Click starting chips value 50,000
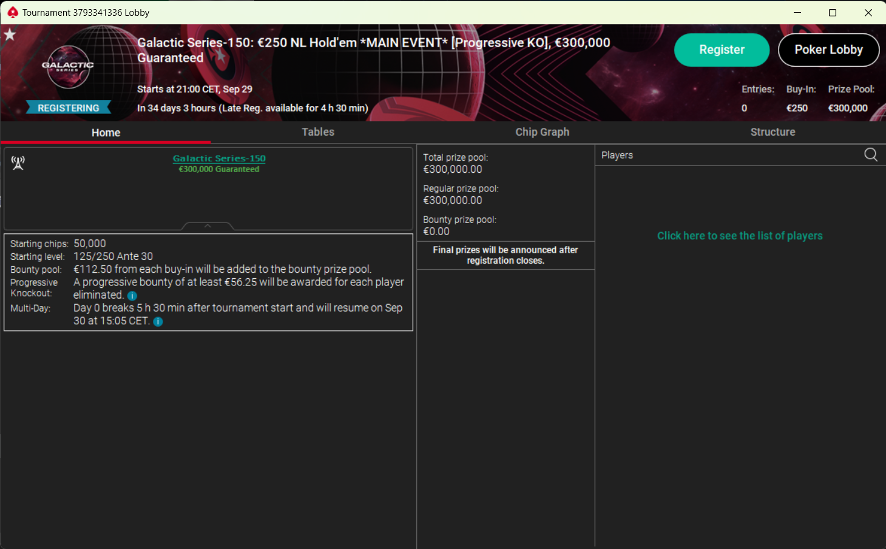 point(90,244)
